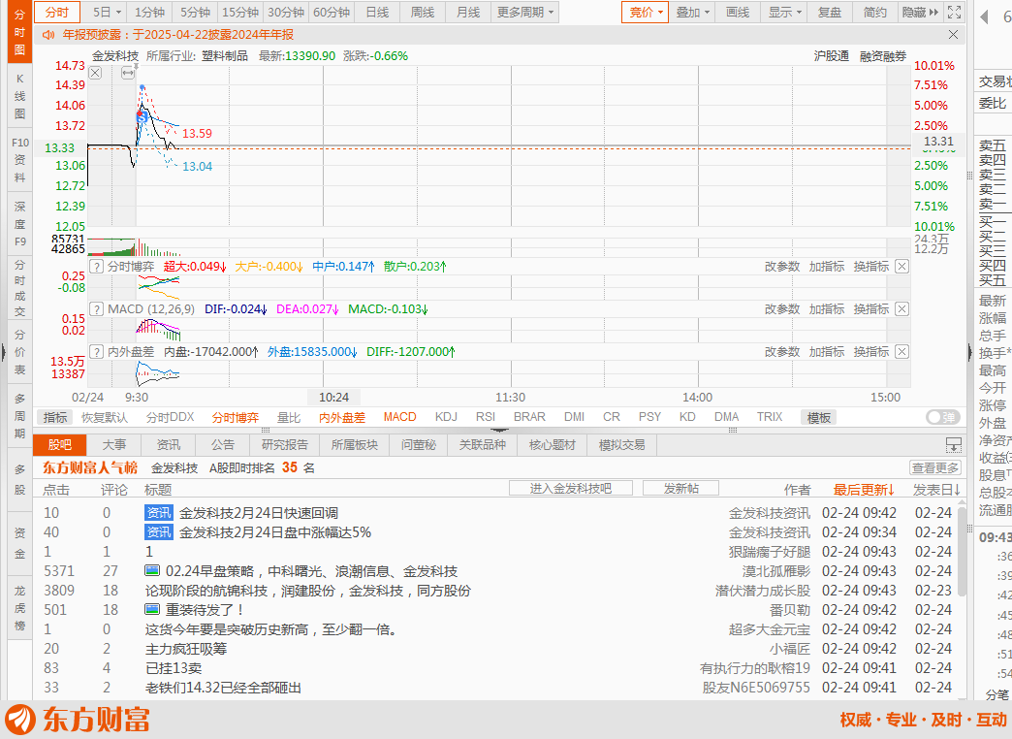
Task: Open the 模拟交易 tab
Action: (x=621, y=445)
